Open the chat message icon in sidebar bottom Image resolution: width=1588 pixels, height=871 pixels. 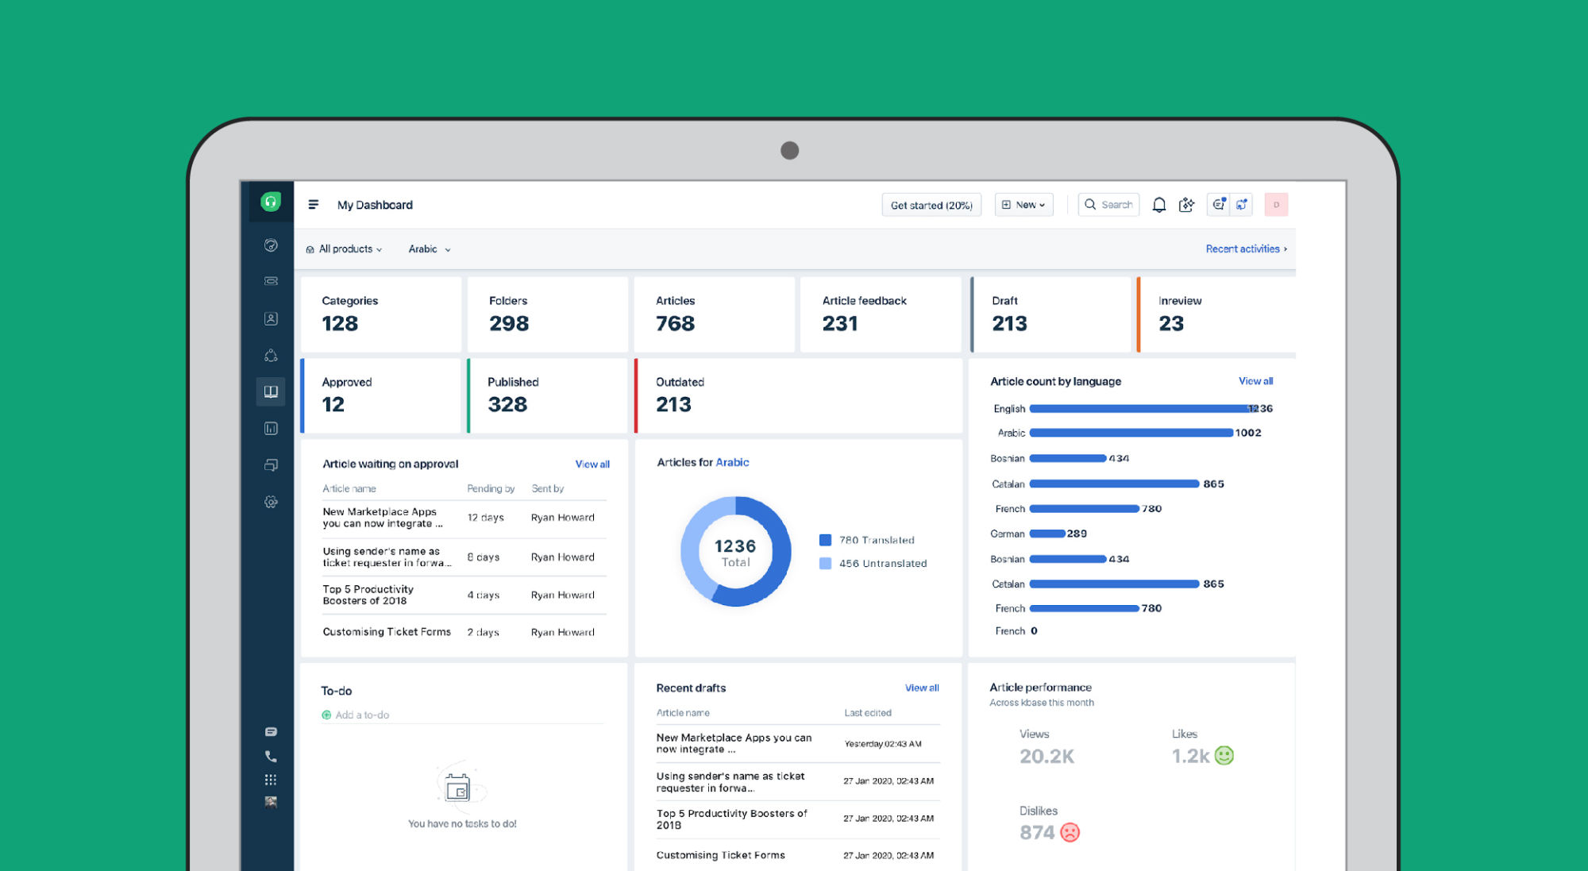pyautogui.click(x=271, y=732)
